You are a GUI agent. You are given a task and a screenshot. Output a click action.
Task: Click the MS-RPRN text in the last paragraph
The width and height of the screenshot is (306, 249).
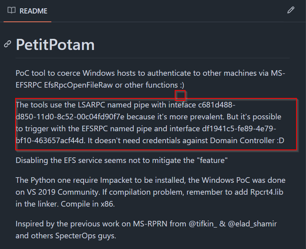(150, 224)
